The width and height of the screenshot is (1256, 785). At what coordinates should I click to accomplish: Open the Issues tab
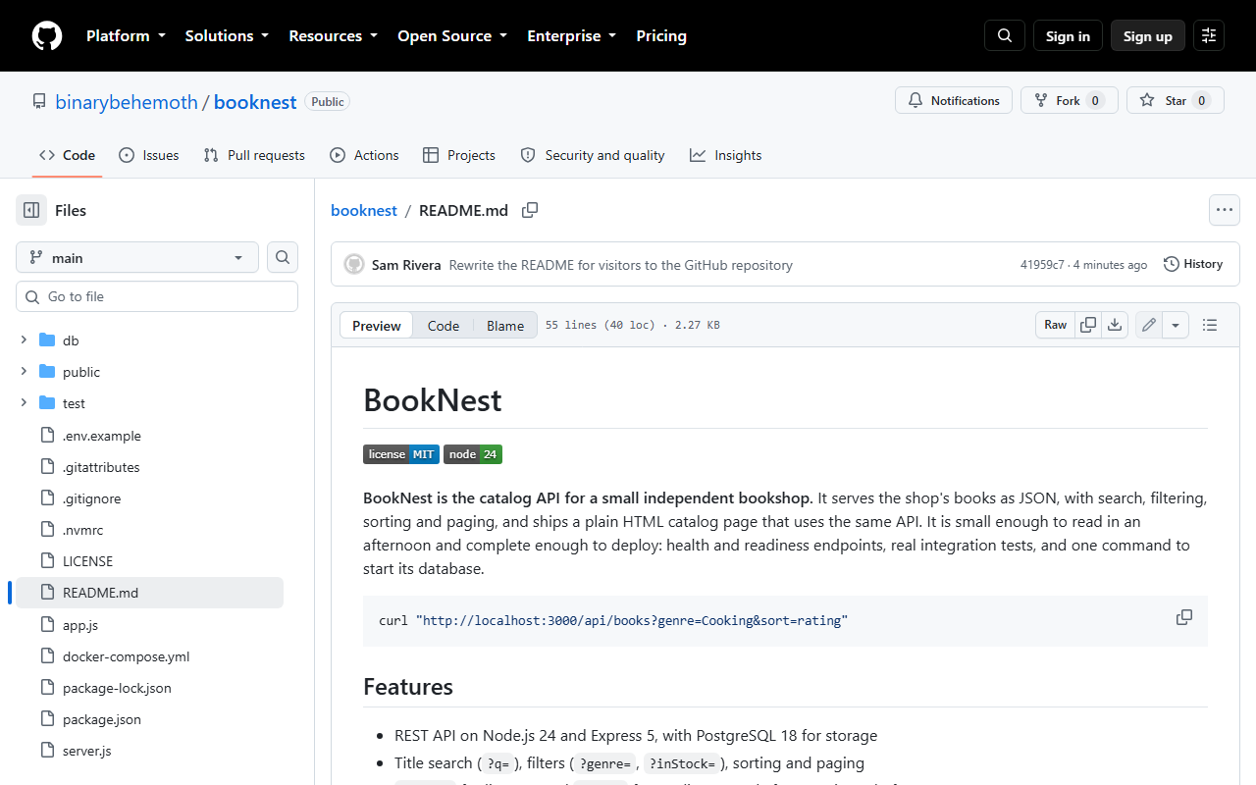pyautogui.click(x=148, y=155)
